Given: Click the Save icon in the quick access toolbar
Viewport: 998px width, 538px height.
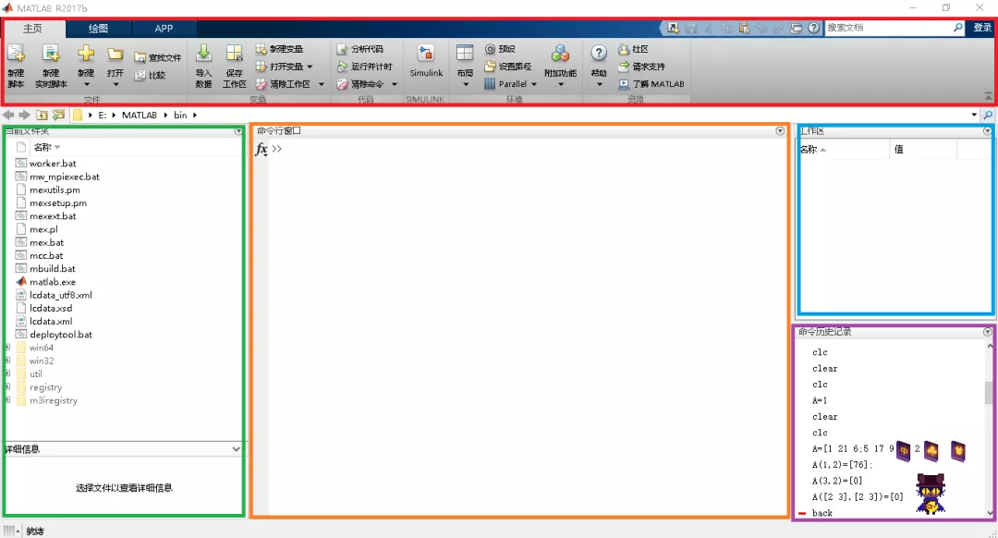Looking at the screenshot, I should pyautogui.click(x=690, y=28).
